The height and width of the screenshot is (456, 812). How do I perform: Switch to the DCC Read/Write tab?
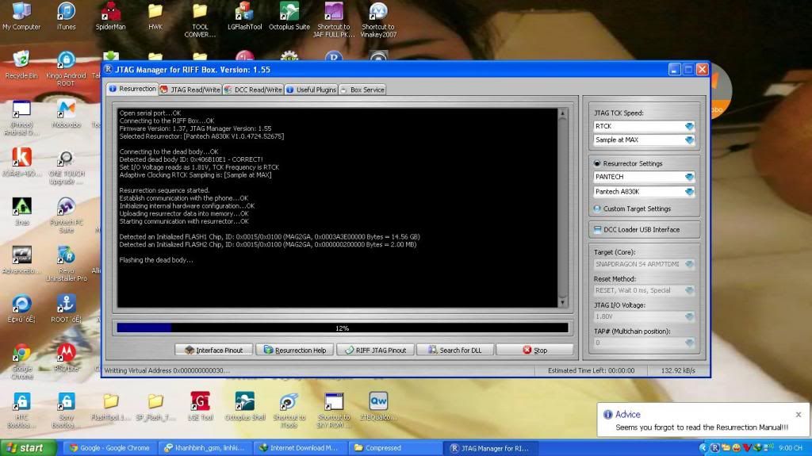click(x=253, y=90)
